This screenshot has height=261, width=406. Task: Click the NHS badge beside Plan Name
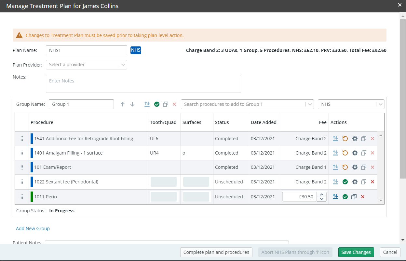click(136, 50)
